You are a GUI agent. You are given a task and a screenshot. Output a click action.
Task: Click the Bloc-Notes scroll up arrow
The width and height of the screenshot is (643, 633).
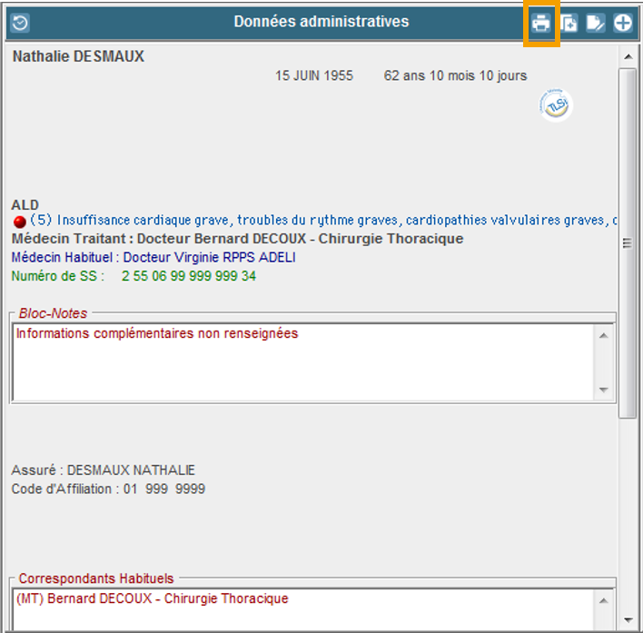604,334
